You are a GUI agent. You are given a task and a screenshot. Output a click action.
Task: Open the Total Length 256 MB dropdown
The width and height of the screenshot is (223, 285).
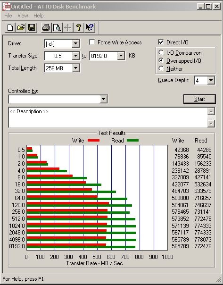(75, 68)
